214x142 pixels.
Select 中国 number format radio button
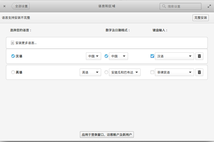click(106, 56)
